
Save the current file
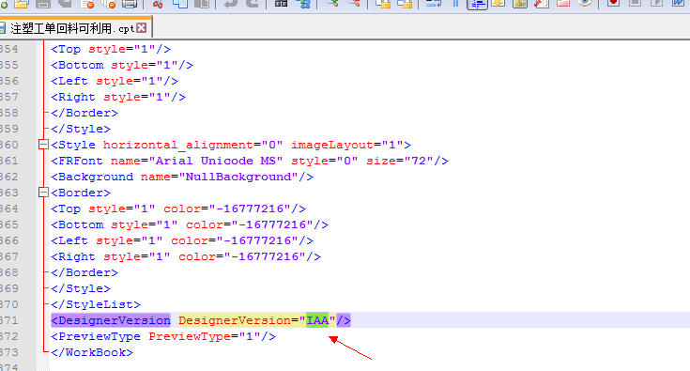(x=42, y=4)
